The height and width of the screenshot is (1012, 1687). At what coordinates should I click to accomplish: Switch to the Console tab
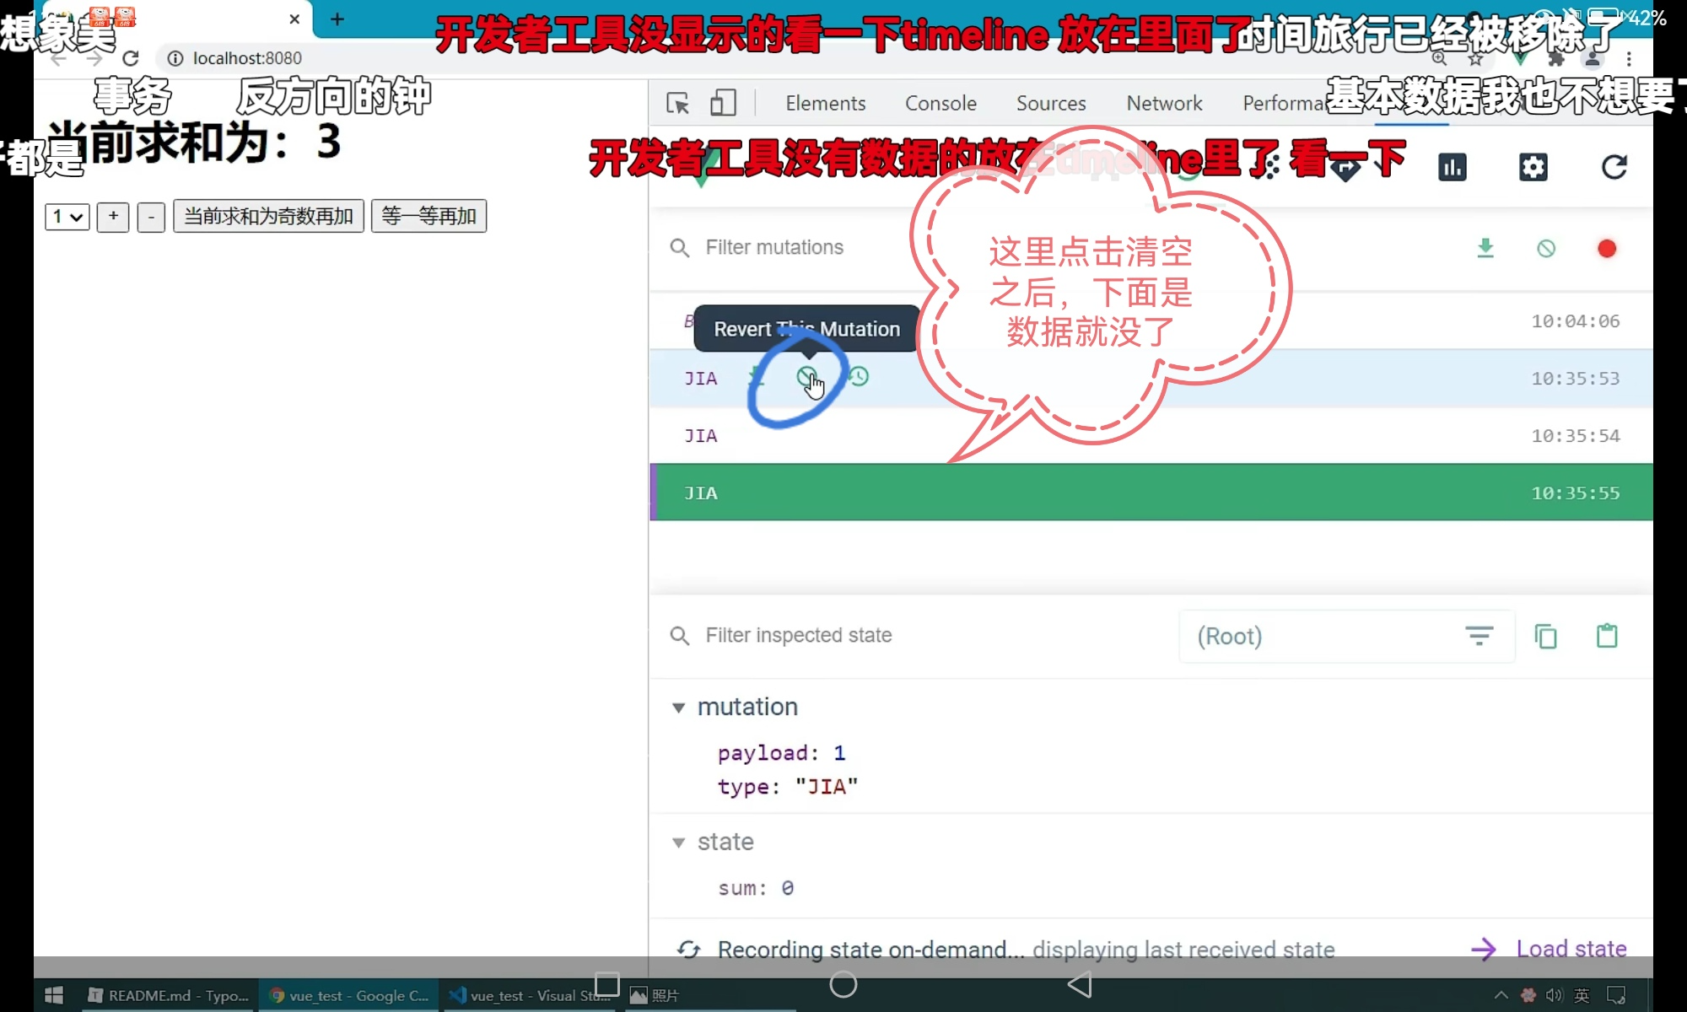(x=941, y=103)
